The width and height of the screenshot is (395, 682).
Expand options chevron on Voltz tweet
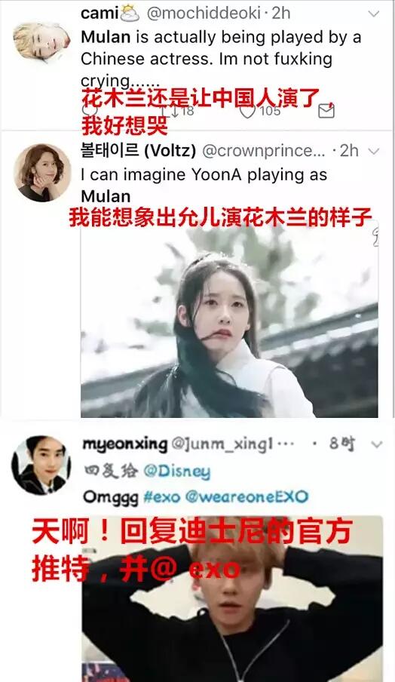click(x=374, y=152)
